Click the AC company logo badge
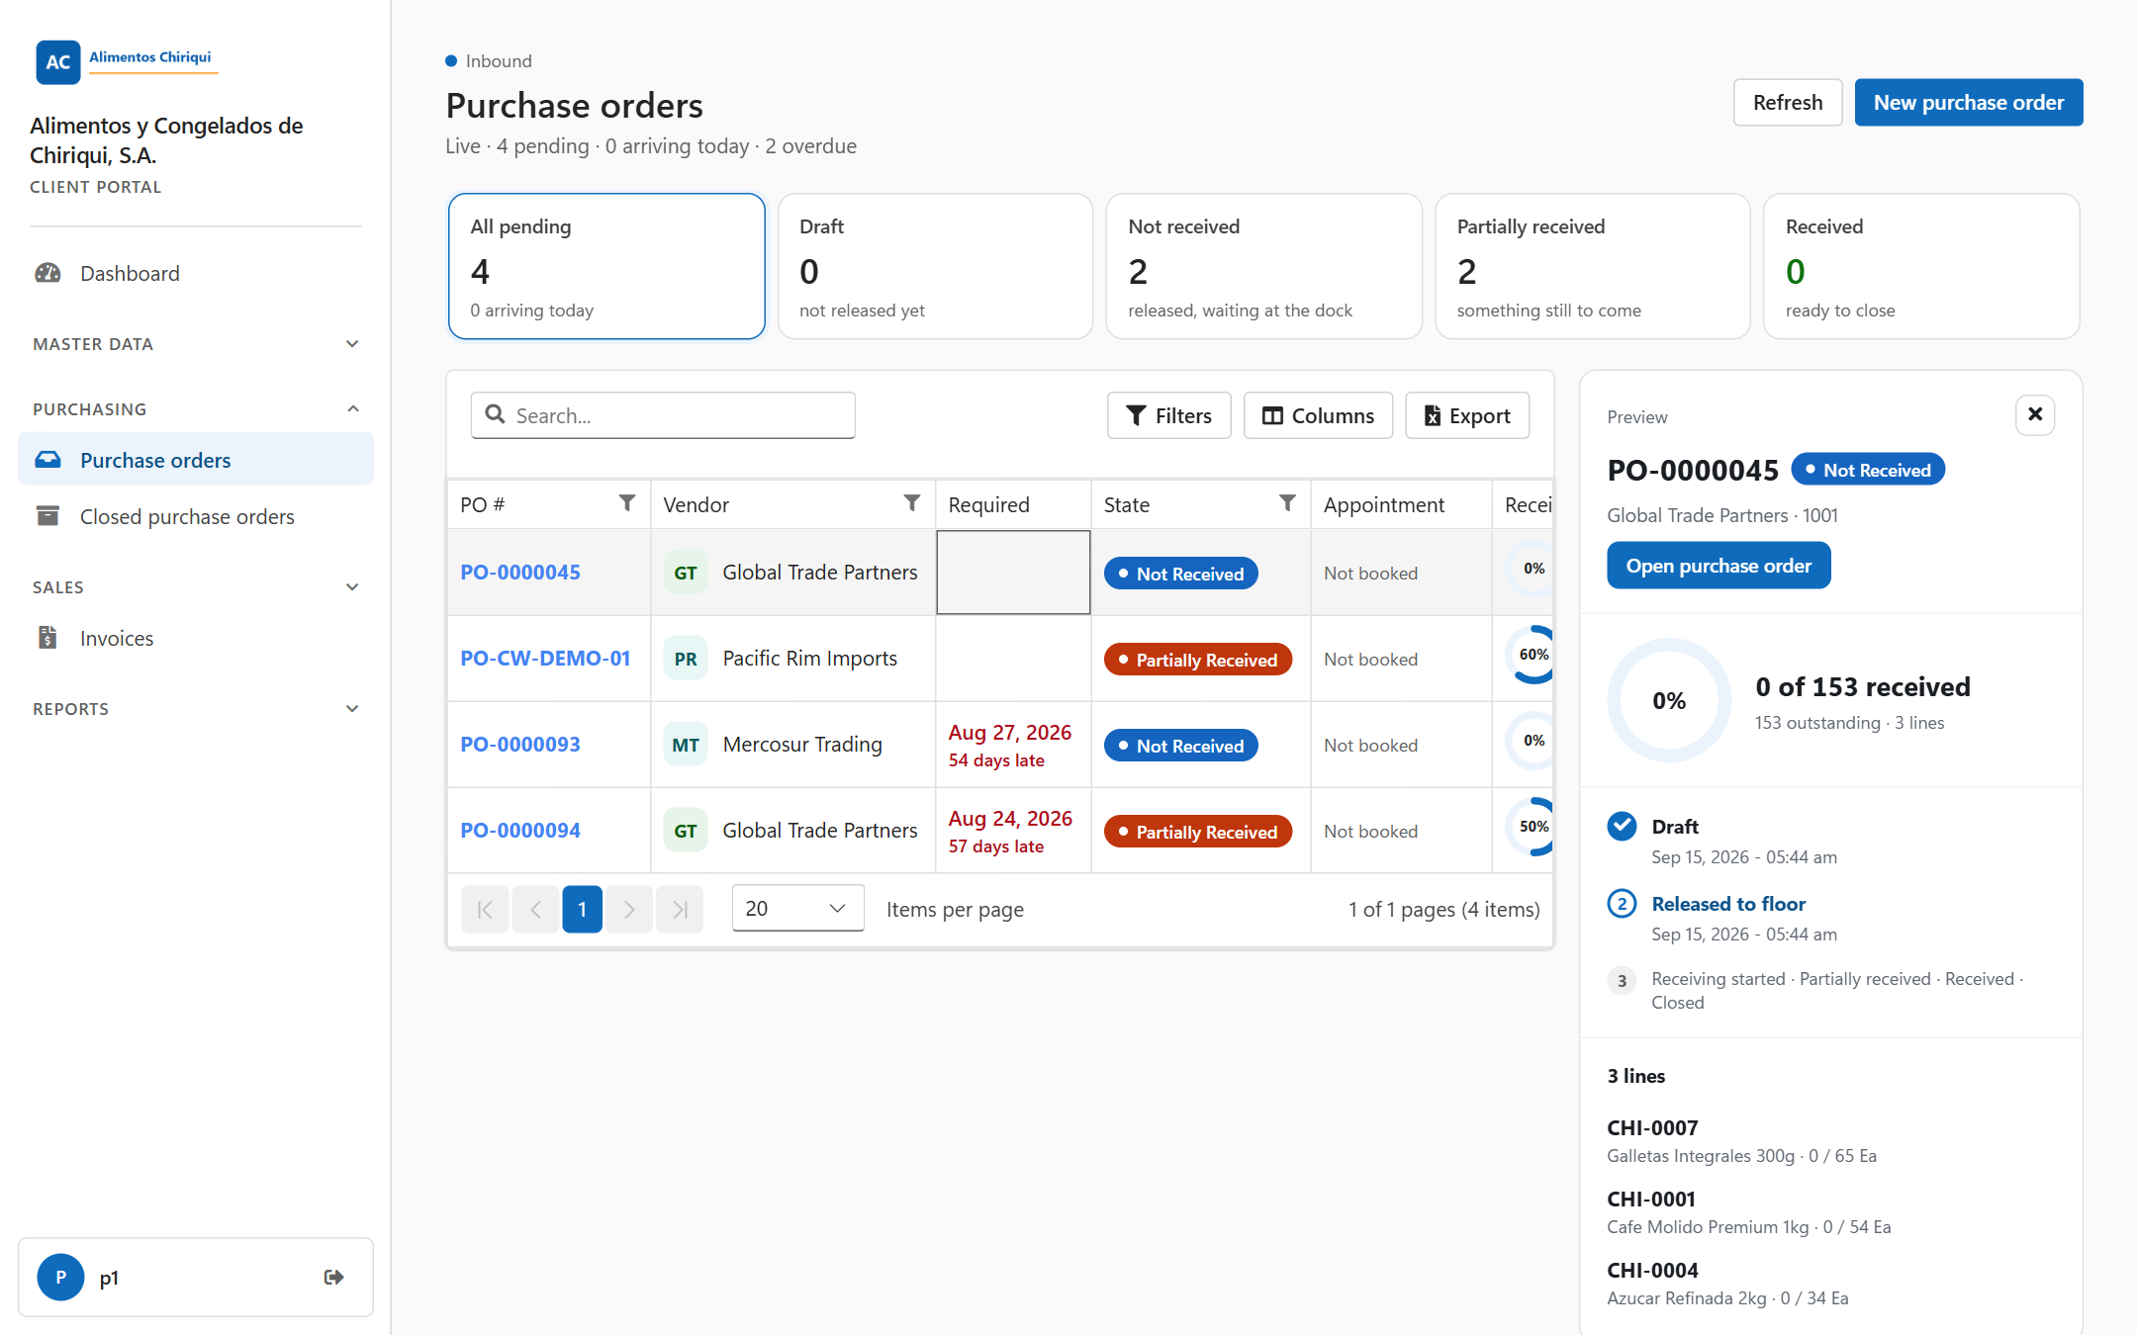Image resolution: width=2137 pixels, height=1335 pixels. click(57, 61)
